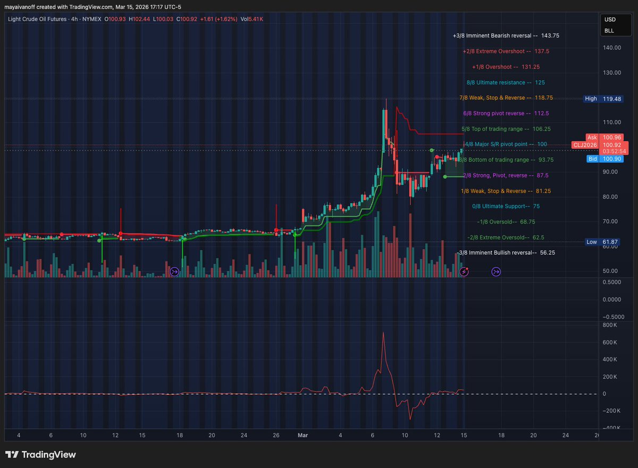Click the 0.5000 scale label in the middle pane
The width and height of the screenshot is (638, 468).
[611, 283]
